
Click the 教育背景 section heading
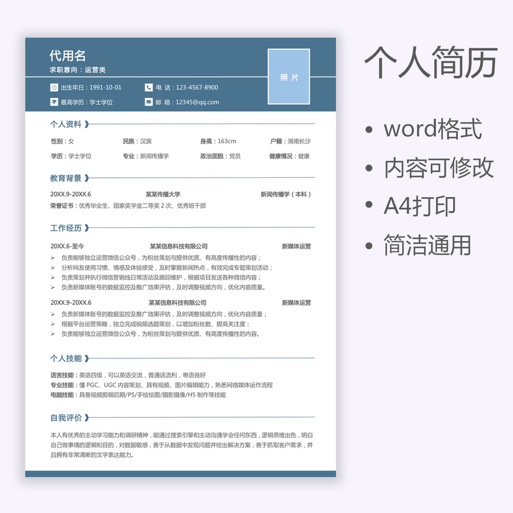pyautogui.click(x=66, y=178)
